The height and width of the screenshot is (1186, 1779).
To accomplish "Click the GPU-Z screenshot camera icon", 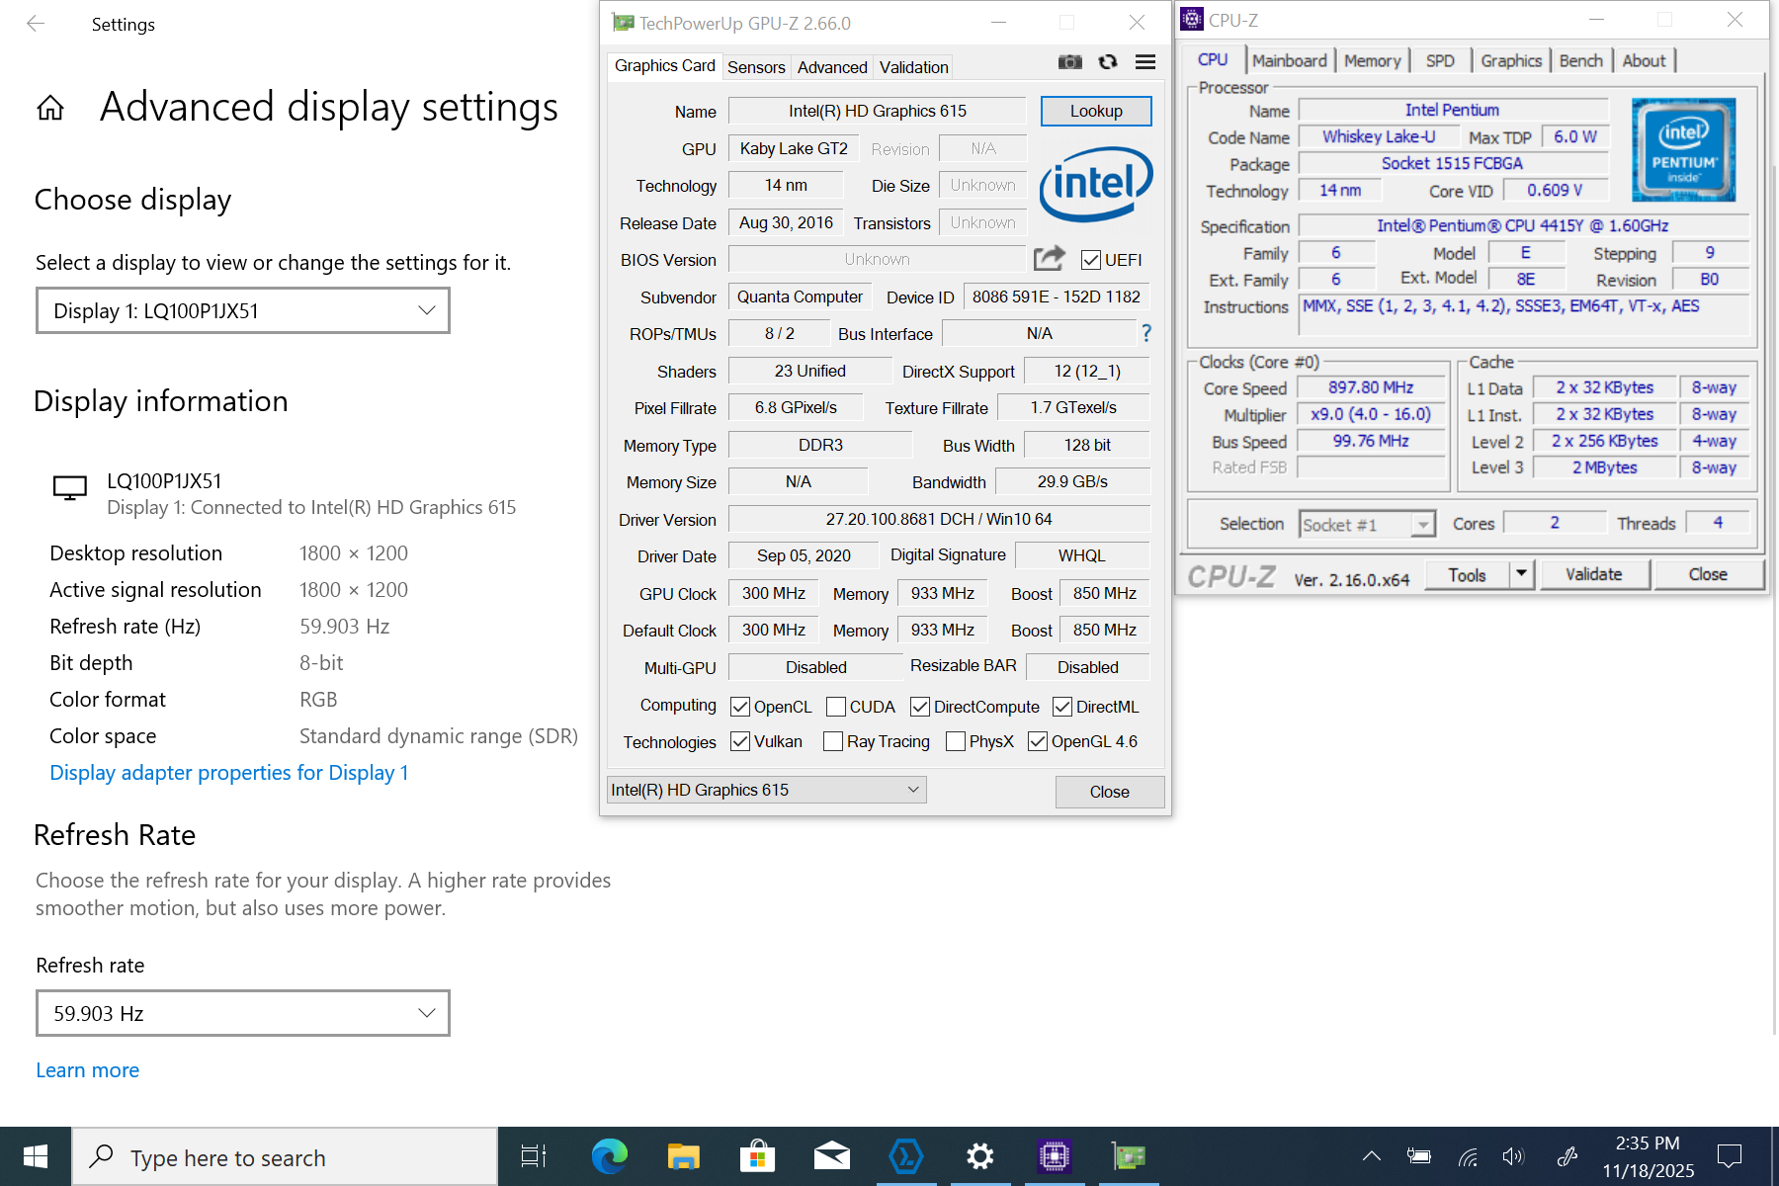I will point(1069,62).
